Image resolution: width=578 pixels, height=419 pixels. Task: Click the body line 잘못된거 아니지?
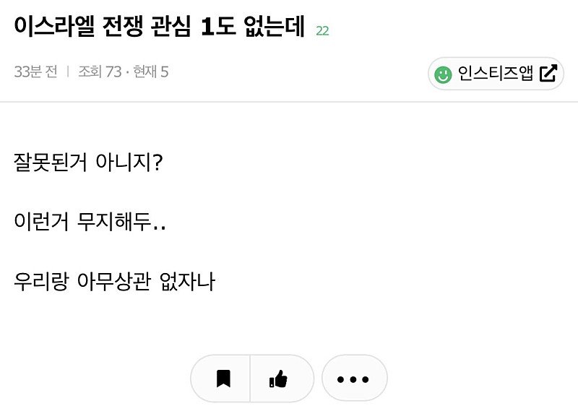[x=88, y=162]
